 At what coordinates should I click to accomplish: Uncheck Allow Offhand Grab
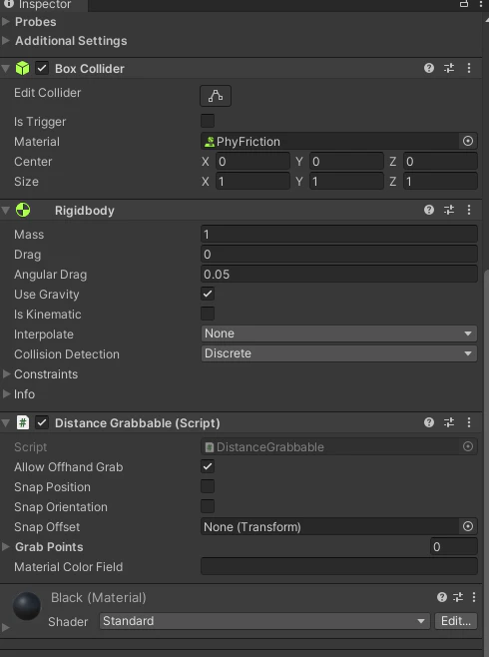click(x=208, y=466)
